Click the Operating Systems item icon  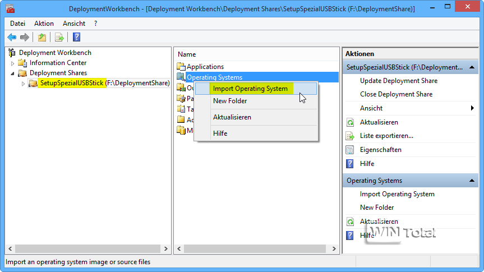click(181, 77)
